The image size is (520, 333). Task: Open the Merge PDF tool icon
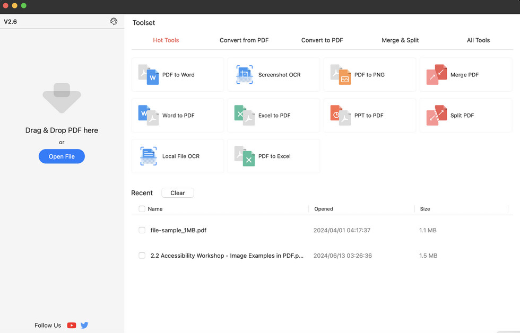[437, 75]
